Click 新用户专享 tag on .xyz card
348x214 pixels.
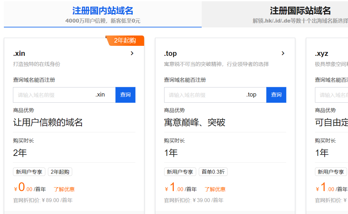pos(331,172)
